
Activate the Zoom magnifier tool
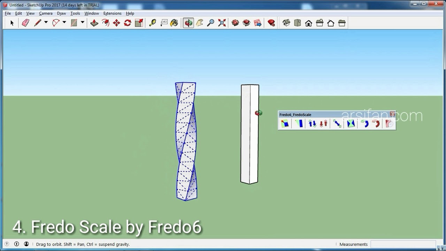pos(210,23)
